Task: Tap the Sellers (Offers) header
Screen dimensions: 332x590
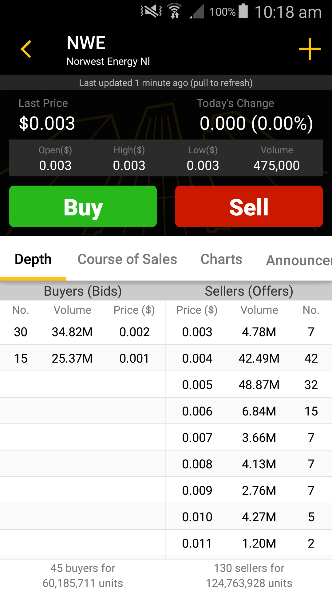Action: pos(249,291)
